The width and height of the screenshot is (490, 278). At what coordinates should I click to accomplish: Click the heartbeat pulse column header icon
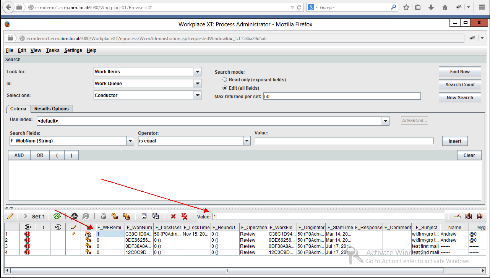(58, 227)
